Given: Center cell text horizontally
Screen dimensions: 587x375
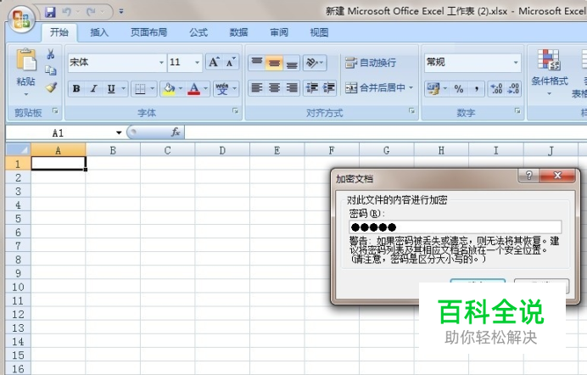Looking at the screenshot, I should coord(274,88).
